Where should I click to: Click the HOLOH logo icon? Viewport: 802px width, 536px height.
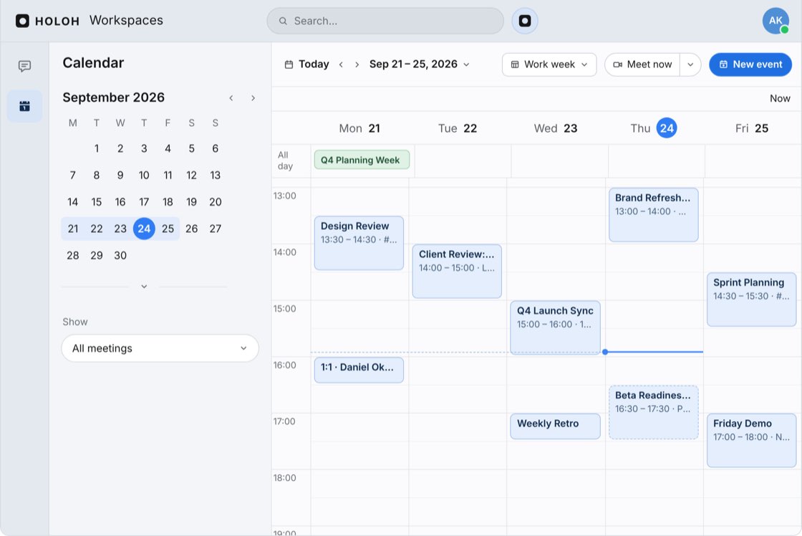point(22,21)
